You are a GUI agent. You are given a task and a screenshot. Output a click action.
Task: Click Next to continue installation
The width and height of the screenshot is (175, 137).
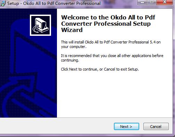coord(126,127)
